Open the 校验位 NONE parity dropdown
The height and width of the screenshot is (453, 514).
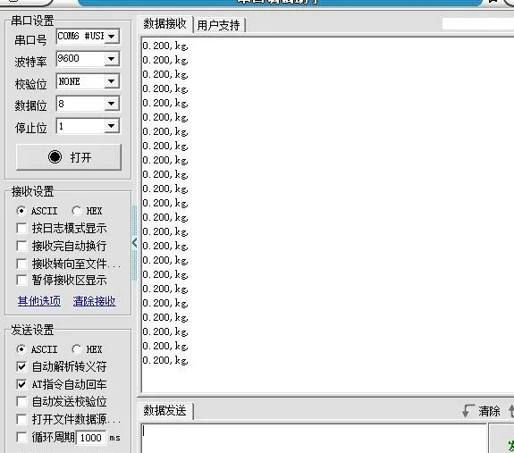click(x=112, y=81)
